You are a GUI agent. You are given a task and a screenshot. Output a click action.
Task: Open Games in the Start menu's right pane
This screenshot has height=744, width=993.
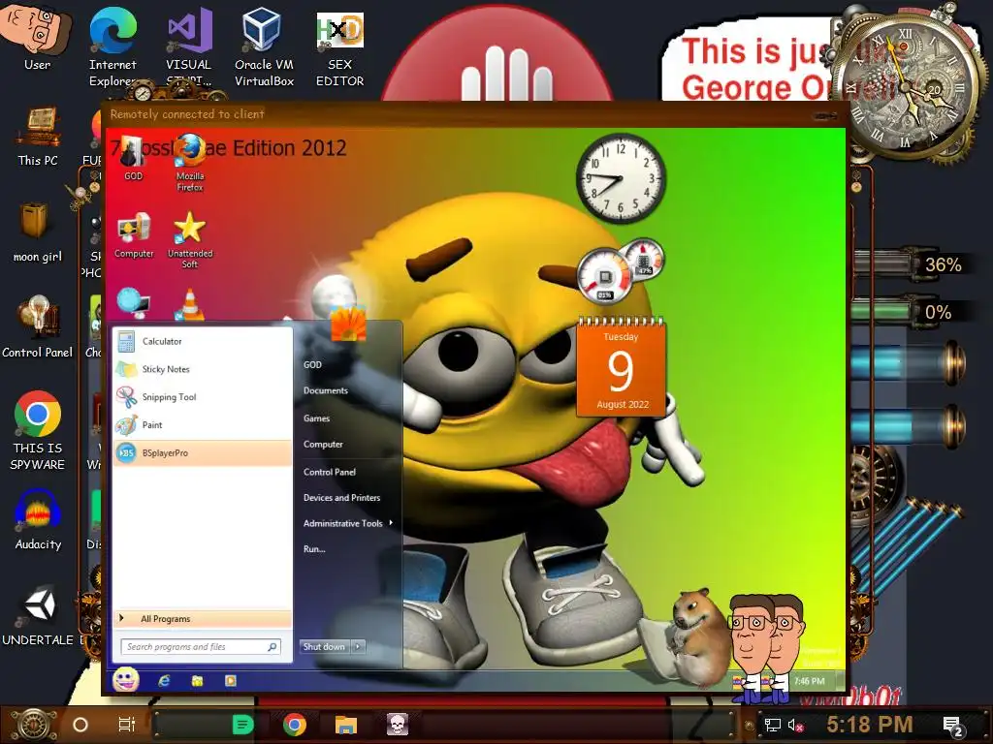(317, 418)
